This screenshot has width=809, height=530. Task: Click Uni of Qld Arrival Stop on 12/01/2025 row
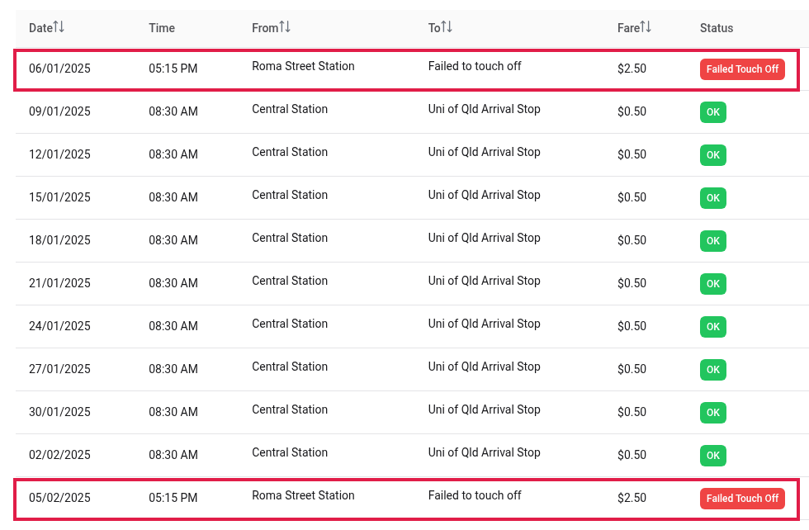[484, 152]
